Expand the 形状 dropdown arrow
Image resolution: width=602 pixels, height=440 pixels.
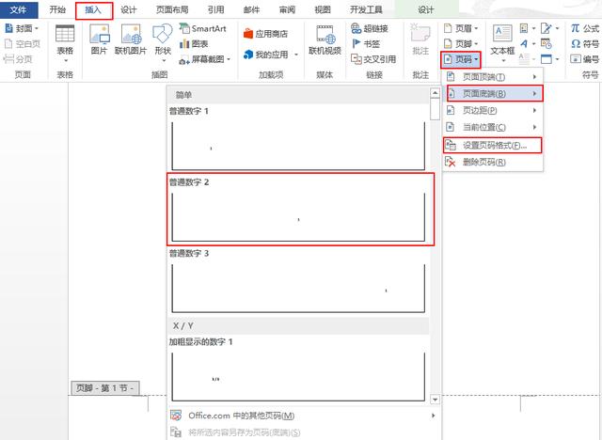point(164,60)
